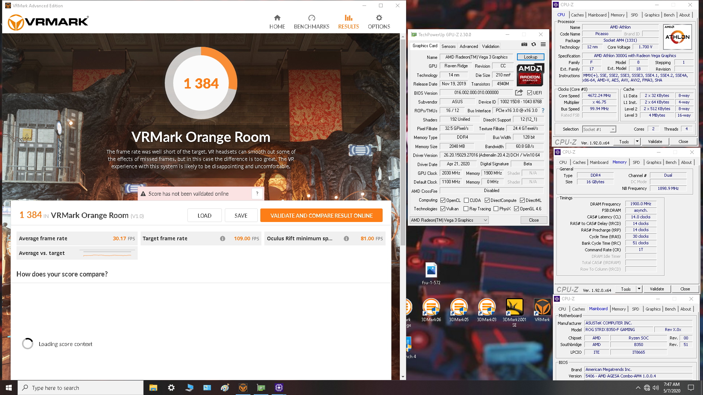This screenshot has height=395, width=703.
Task: Open Graphics tab in Mainboard CPU-Z window
Action: tap(653, 309)
